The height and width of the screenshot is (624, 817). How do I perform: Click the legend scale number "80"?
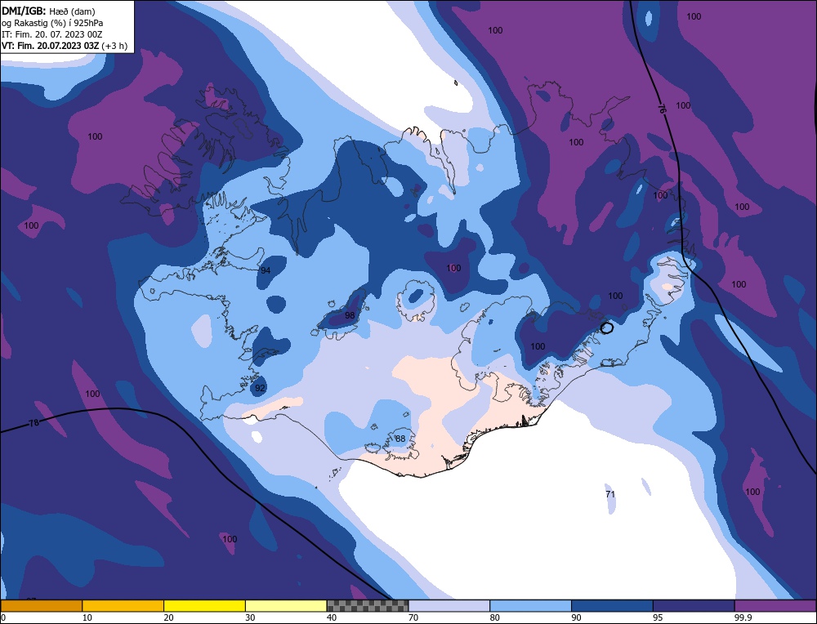(494, 617)
